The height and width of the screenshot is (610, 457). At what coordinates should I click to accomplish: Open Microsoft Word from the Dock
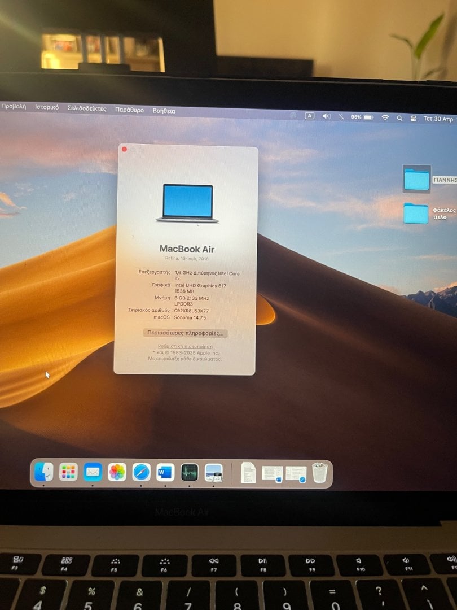(165, 472)
